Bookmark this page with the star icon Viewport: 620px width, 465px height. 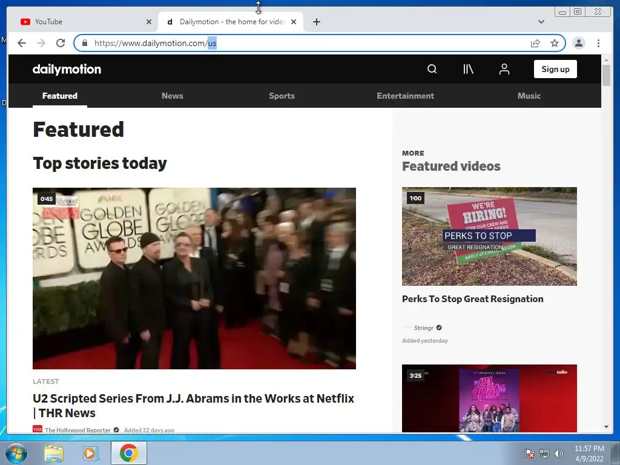click(555, 43)
